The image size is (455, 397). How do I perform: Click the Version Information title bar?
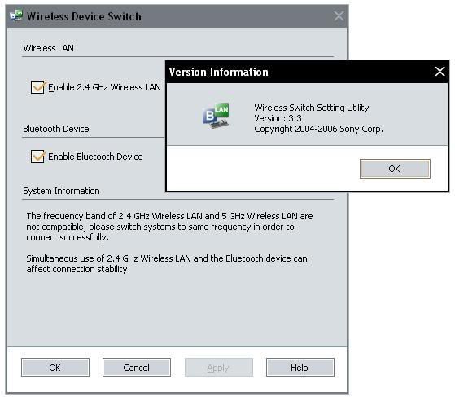click(x=307, y=72)
